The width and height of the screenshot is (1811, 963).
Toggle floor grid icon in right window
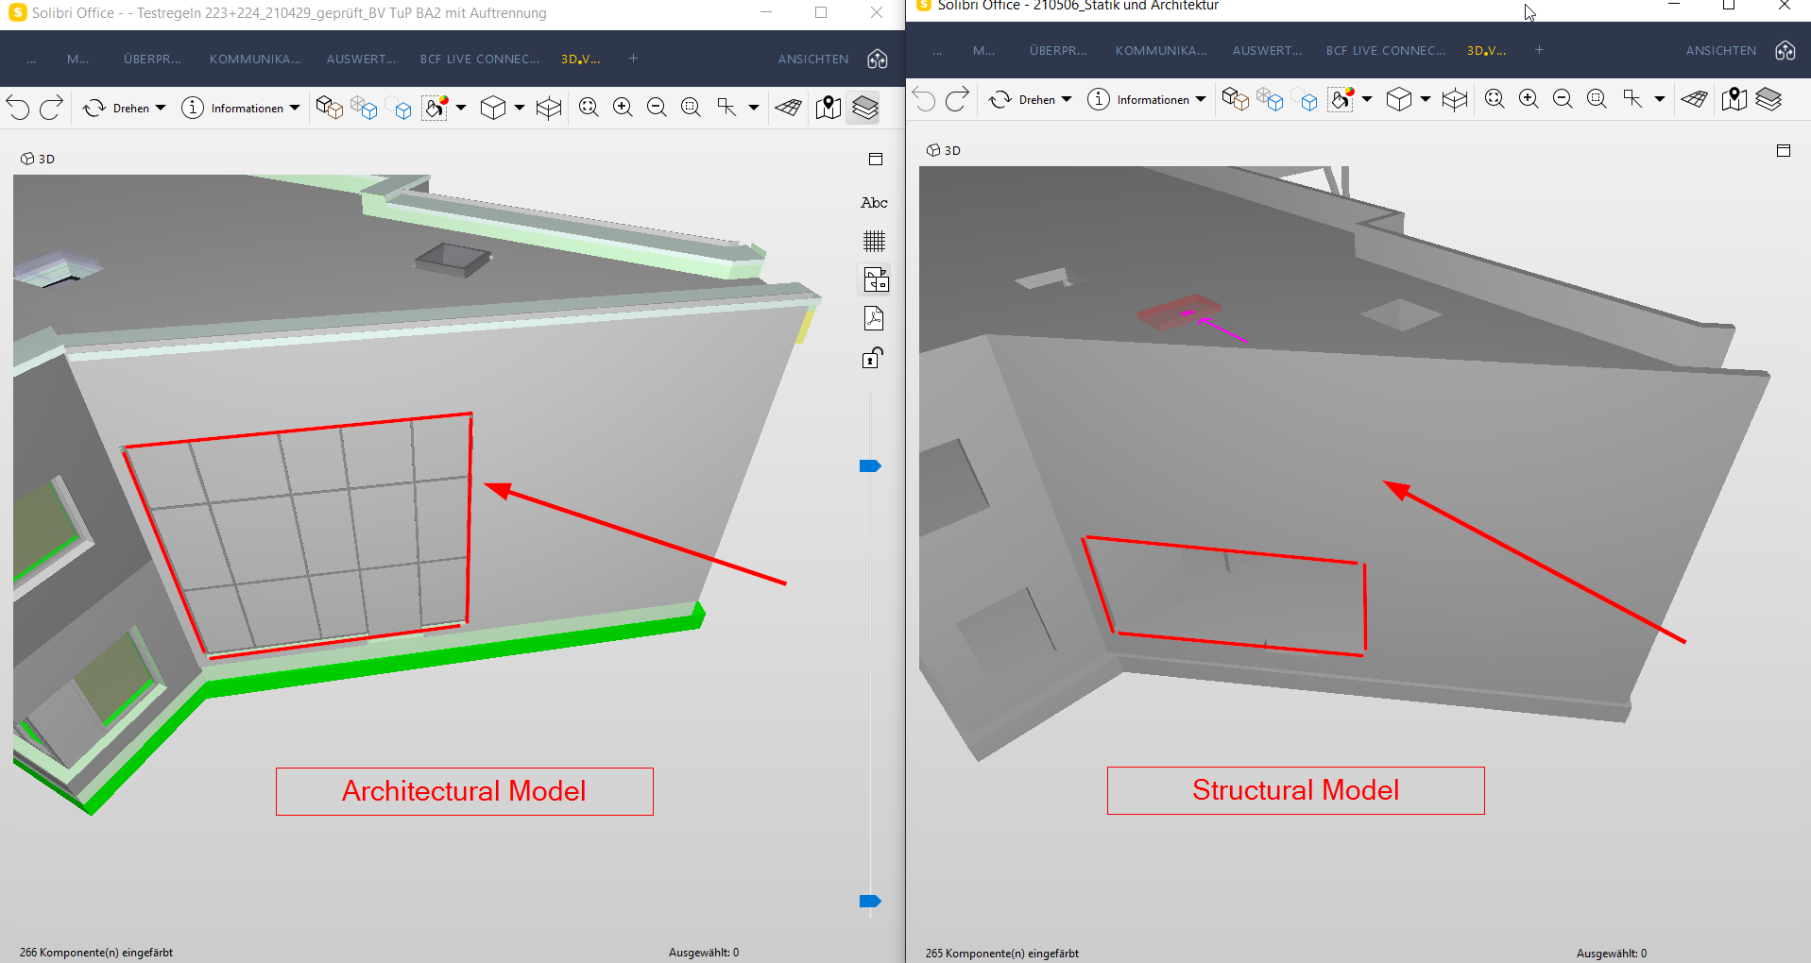(1695, 99)
